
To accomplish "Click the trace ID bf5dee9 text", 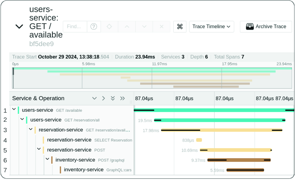I will coord(41,44).
